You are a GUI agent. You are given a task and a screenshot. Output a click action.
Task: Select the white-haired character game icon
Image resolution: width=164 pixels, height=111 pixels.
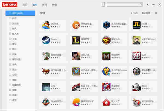136,87
